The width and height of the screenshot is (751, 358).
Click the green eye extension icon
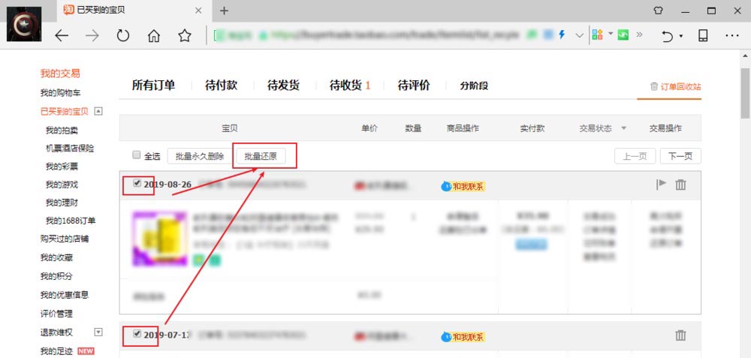coord(623,35)
